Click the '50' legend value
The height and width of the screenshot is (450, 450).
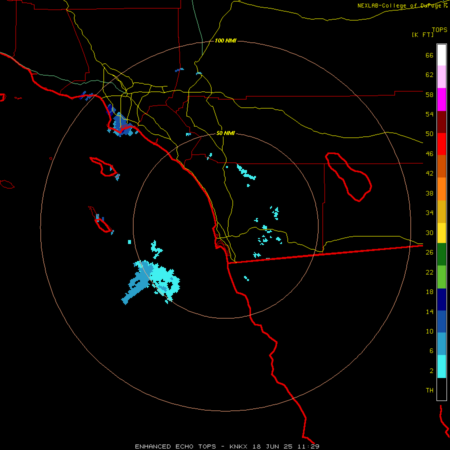[429, 134]
